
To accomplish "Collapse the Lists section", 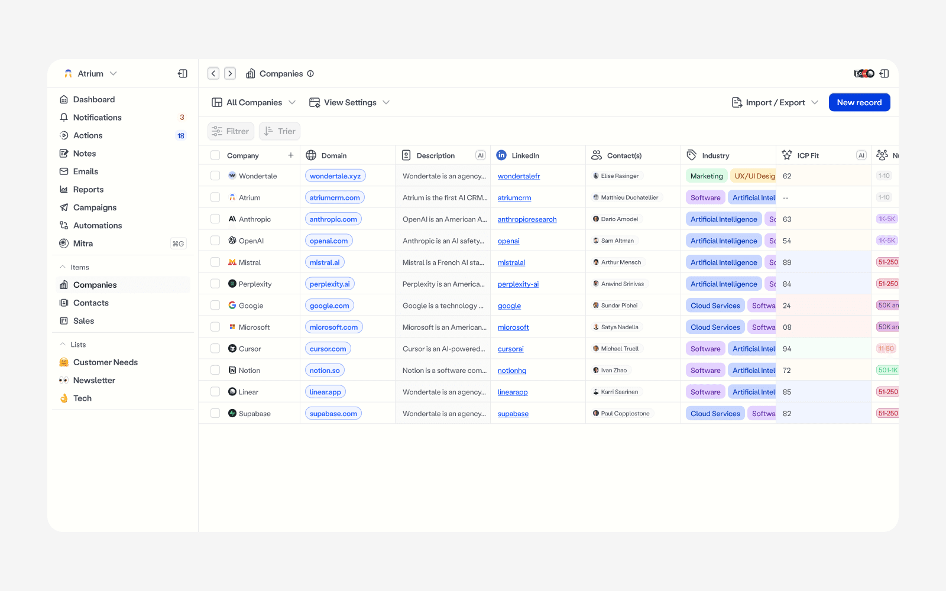I will coord(63,345).
